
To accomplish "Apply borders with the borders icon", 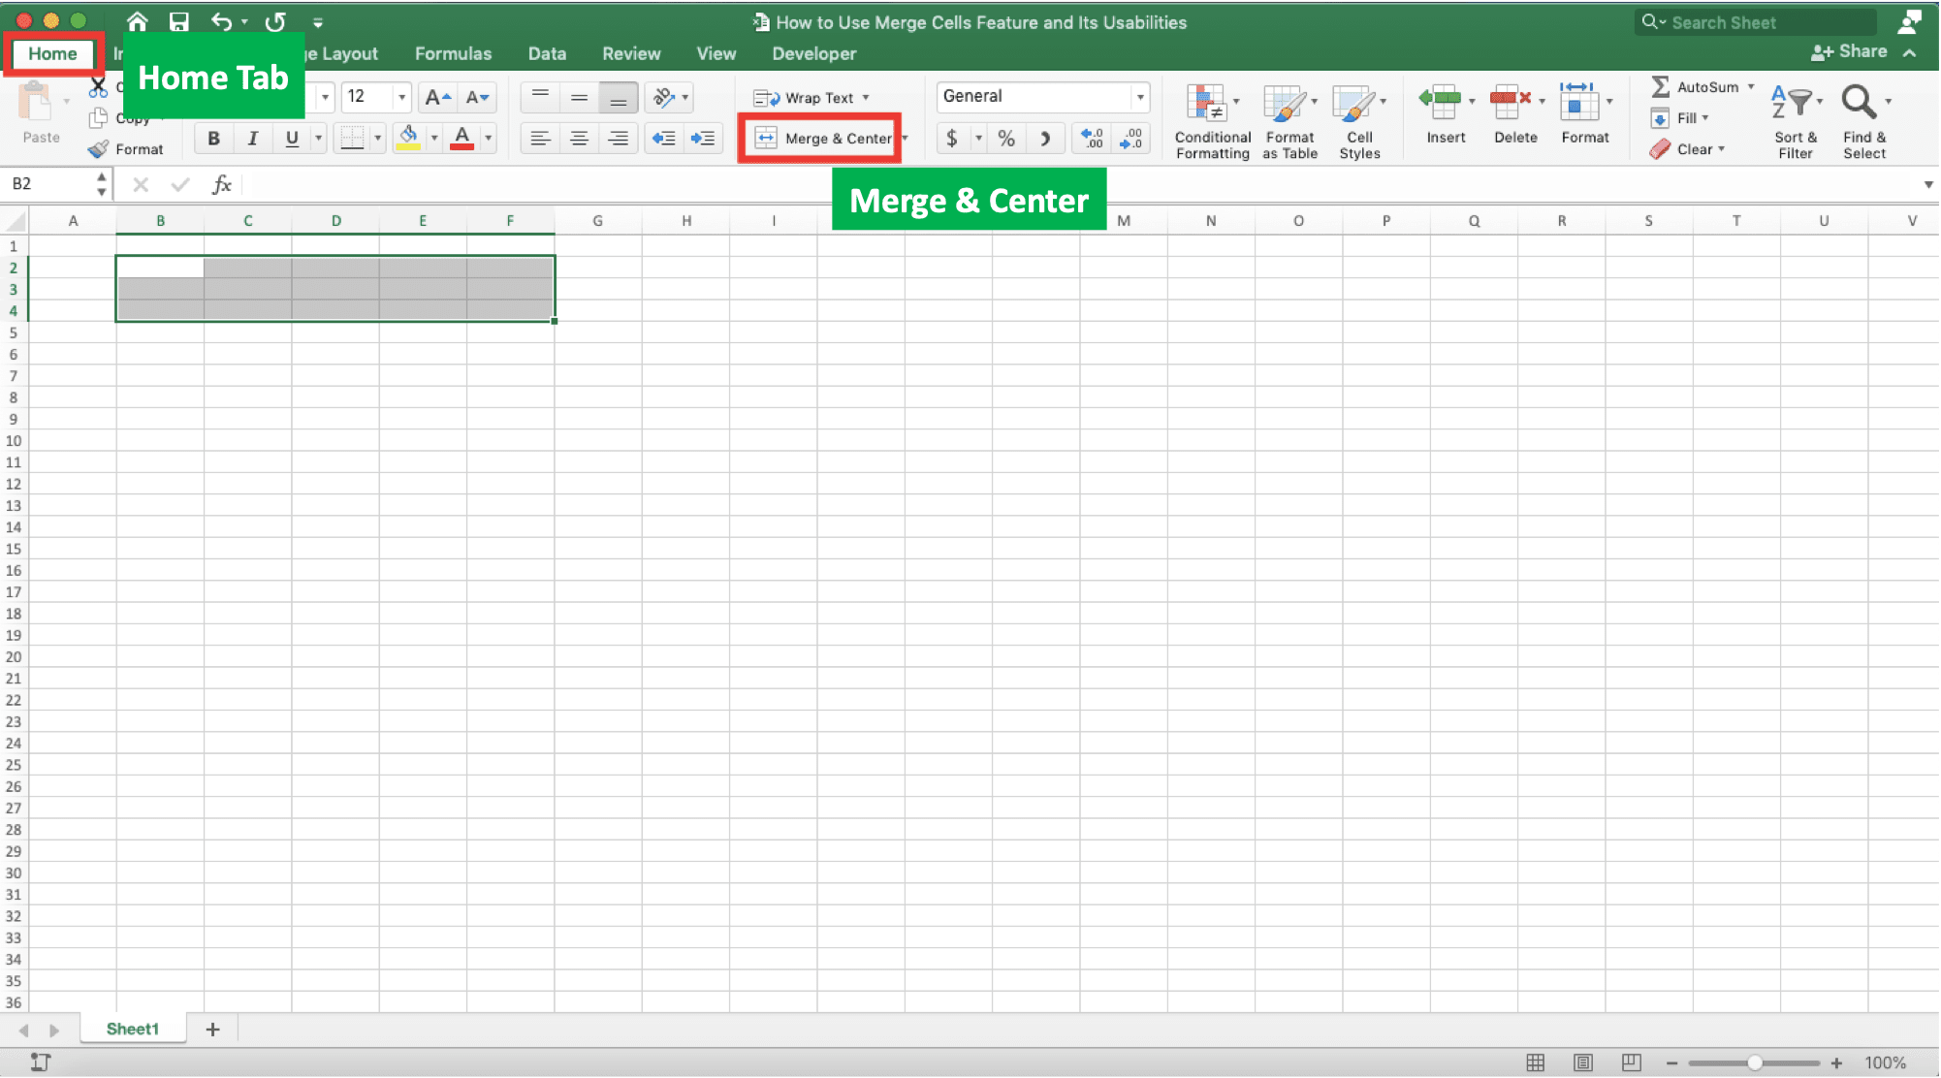I will pos(353,139).
